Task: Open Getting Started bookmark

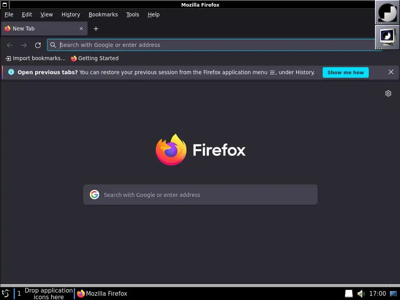Action: click(95, 59)
